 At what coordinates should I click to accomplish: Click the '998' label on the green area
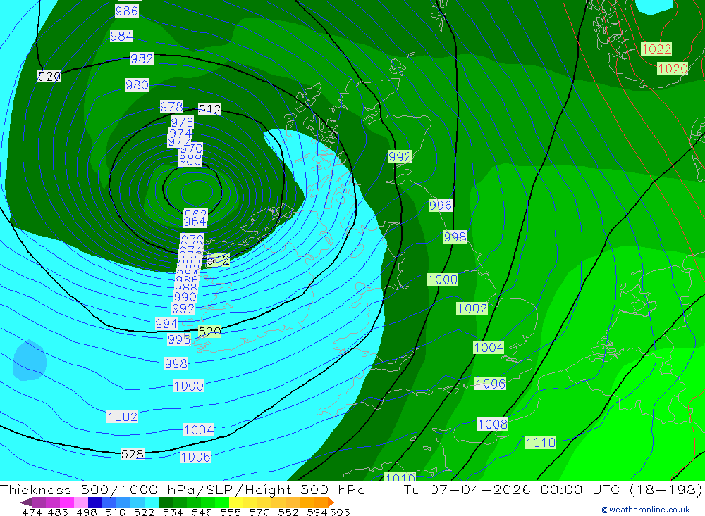(x=455, y=237)
